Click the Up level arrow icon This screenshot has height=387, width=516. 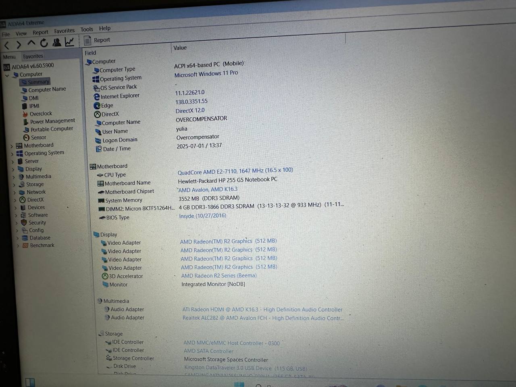click(x=31, y=43)
